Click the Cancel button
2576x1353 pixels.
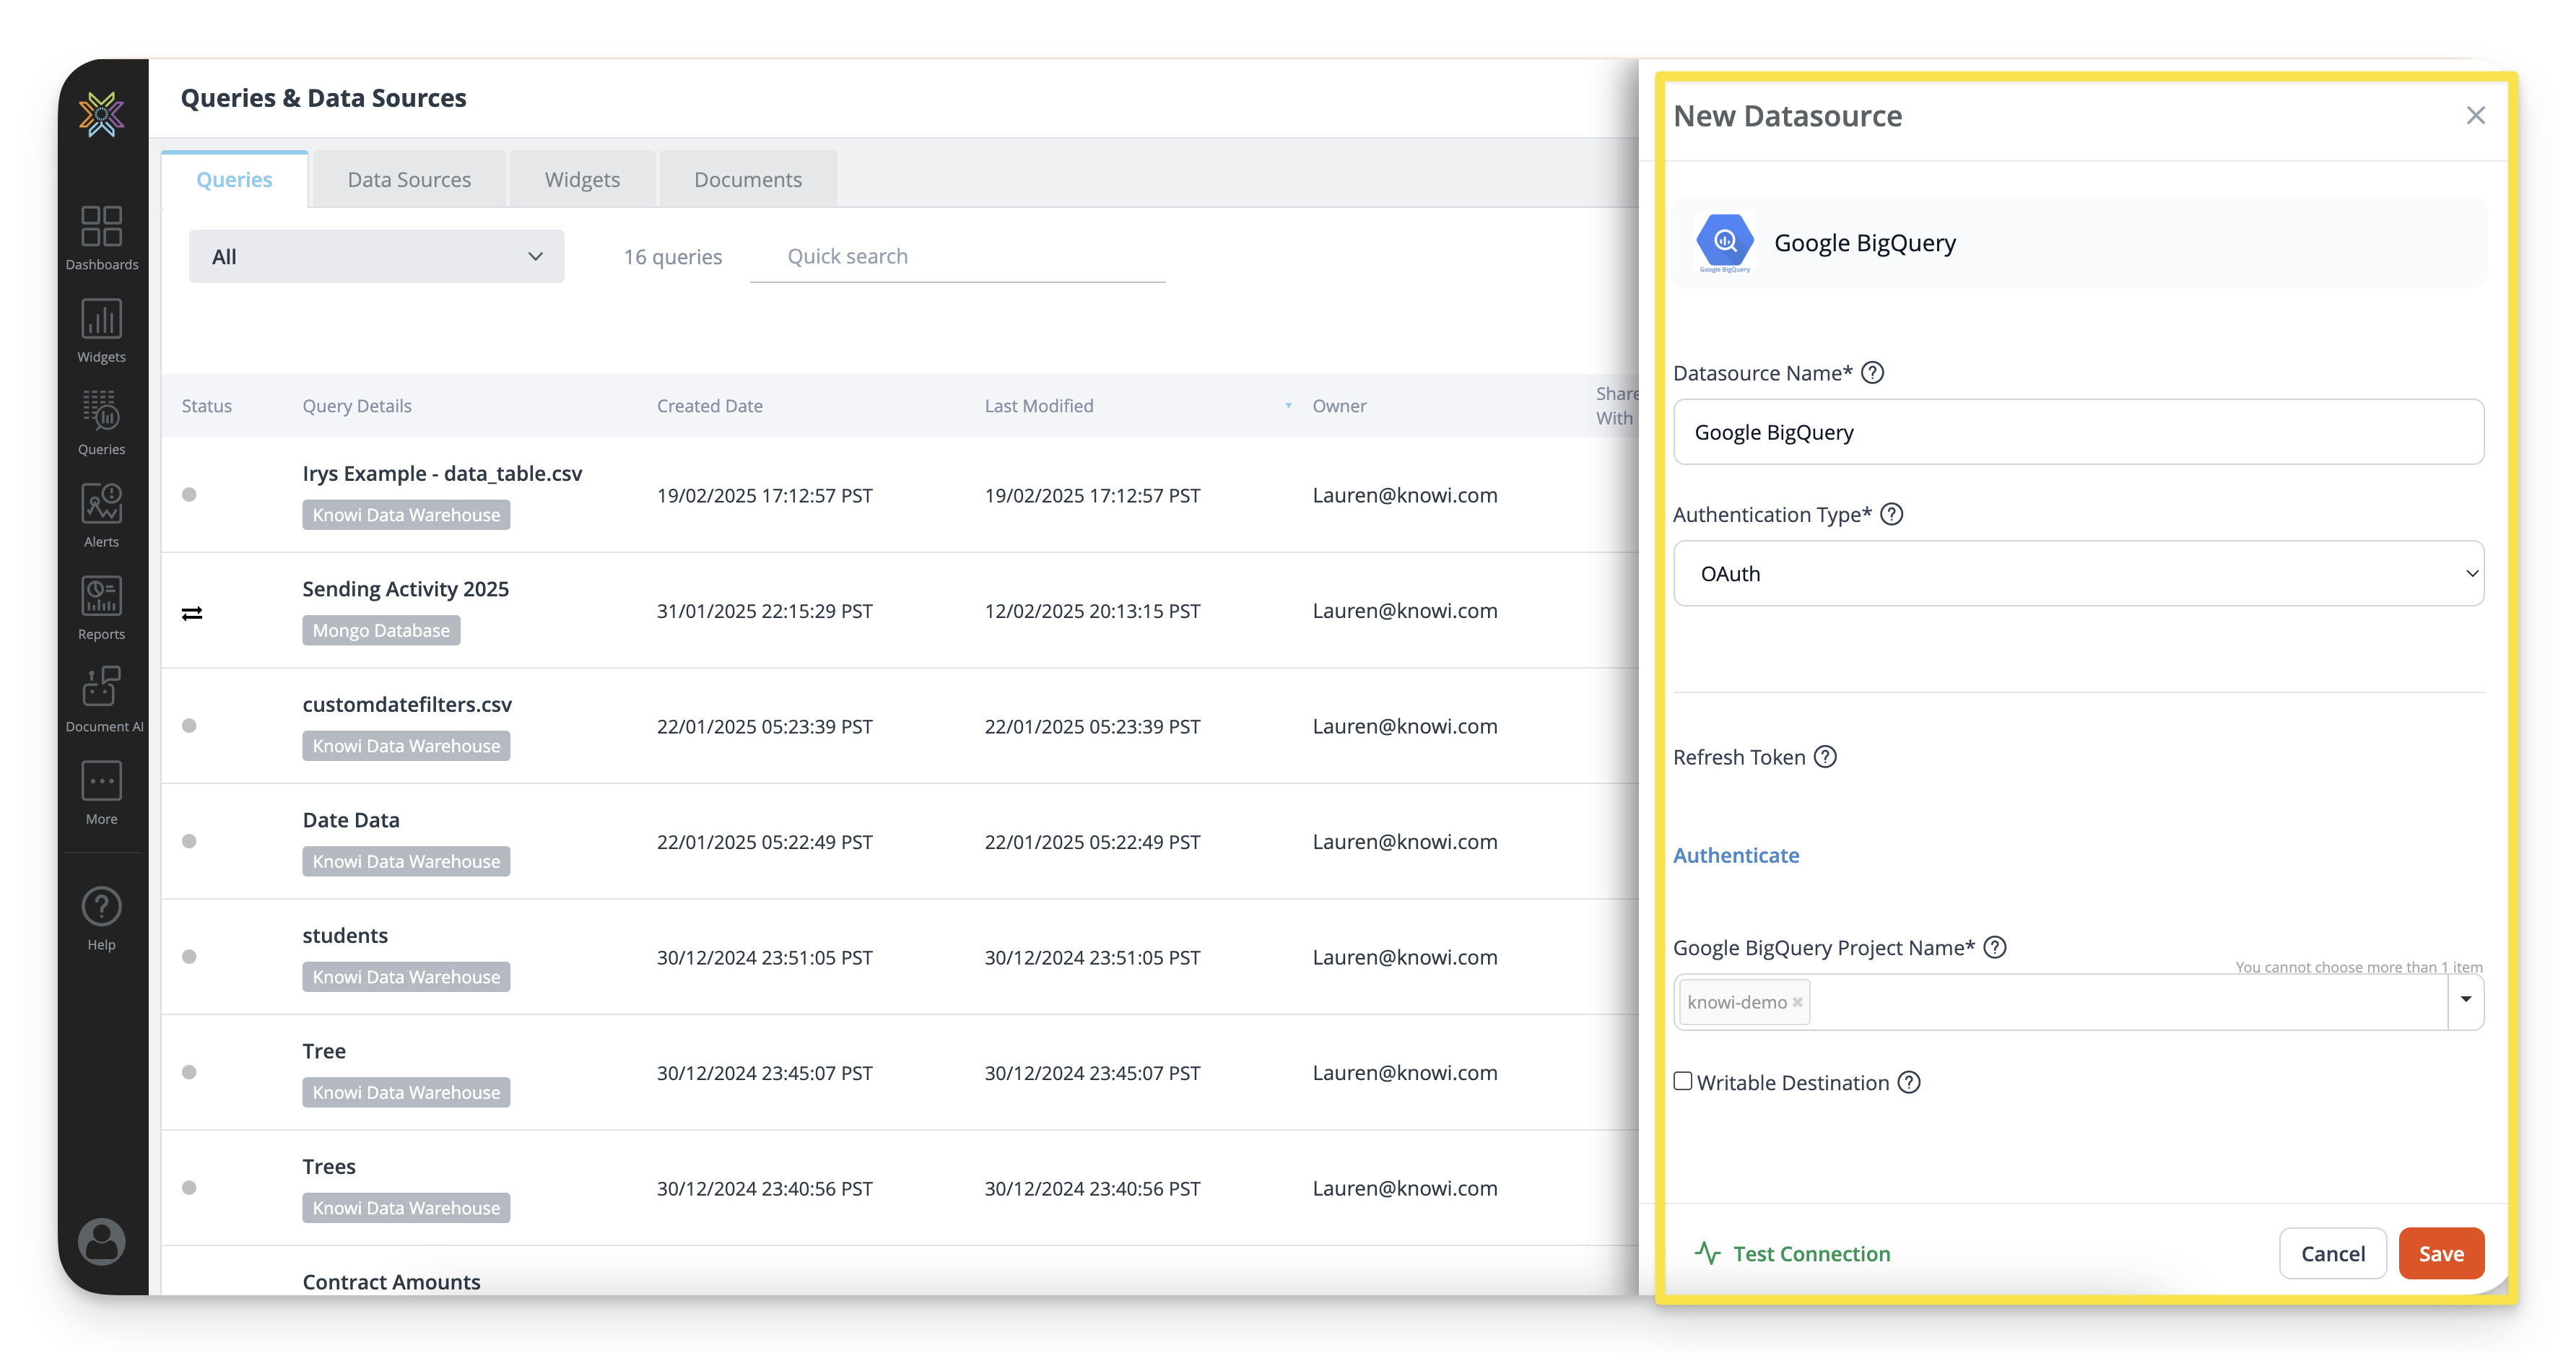pyautogui.click(x=2333, y=1253)
